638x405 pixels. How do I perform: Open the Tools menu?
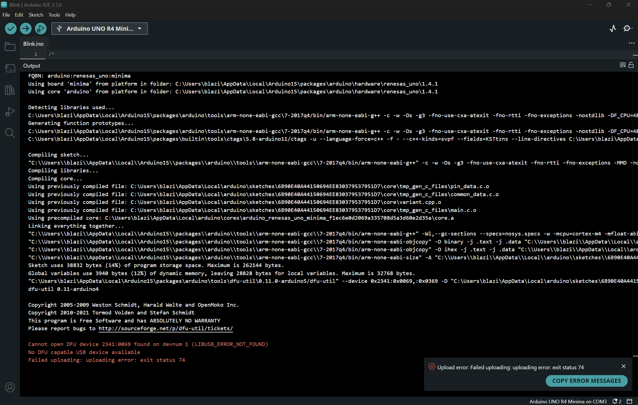click(54, 15)
